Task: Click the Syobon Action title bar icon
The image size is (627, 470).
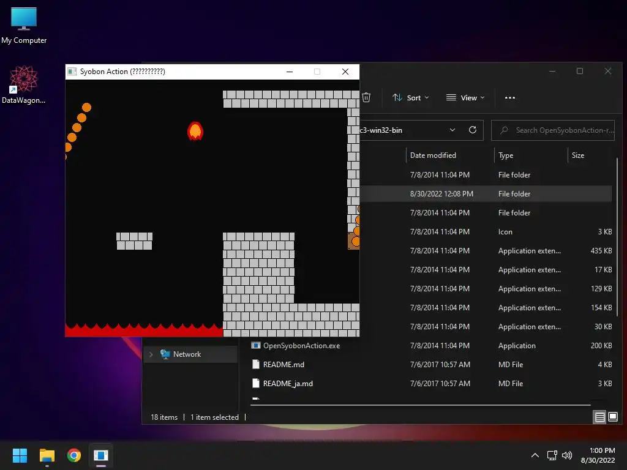Action: (72, 72)
